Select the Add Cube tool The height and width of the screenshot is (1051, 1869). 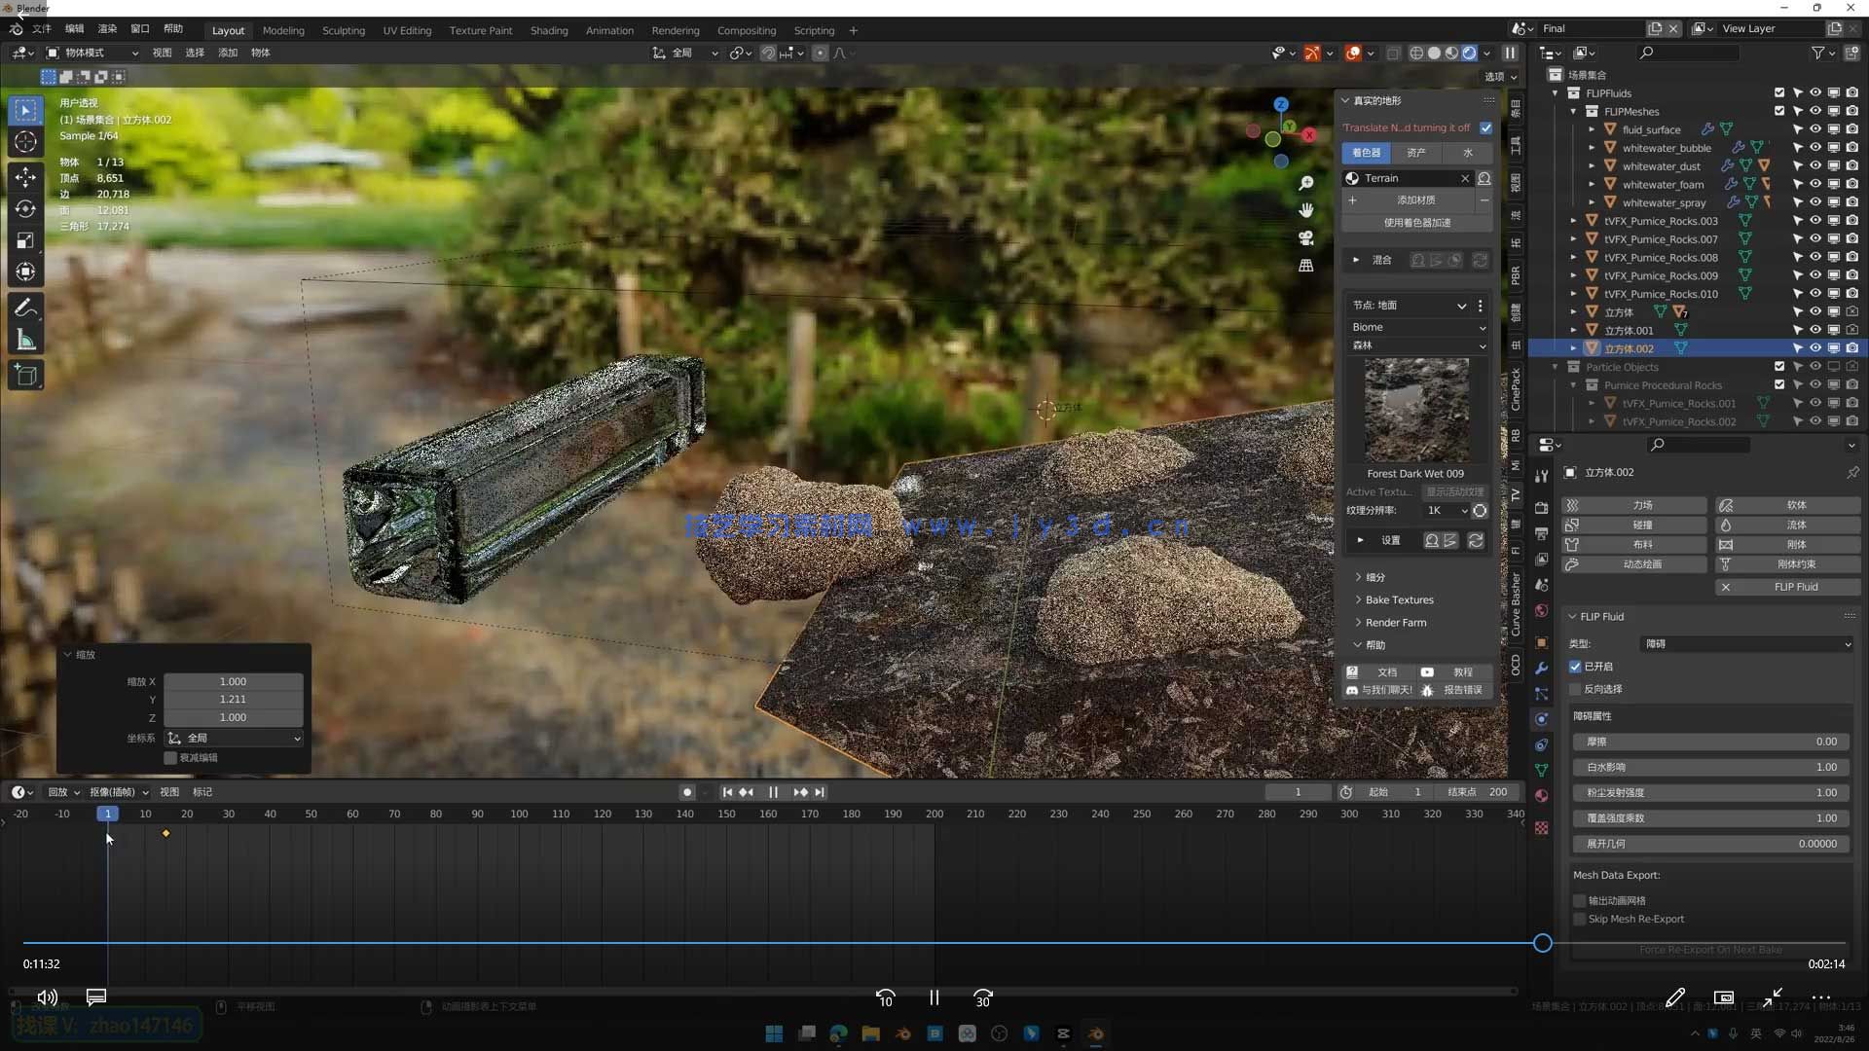pos(26,375)
